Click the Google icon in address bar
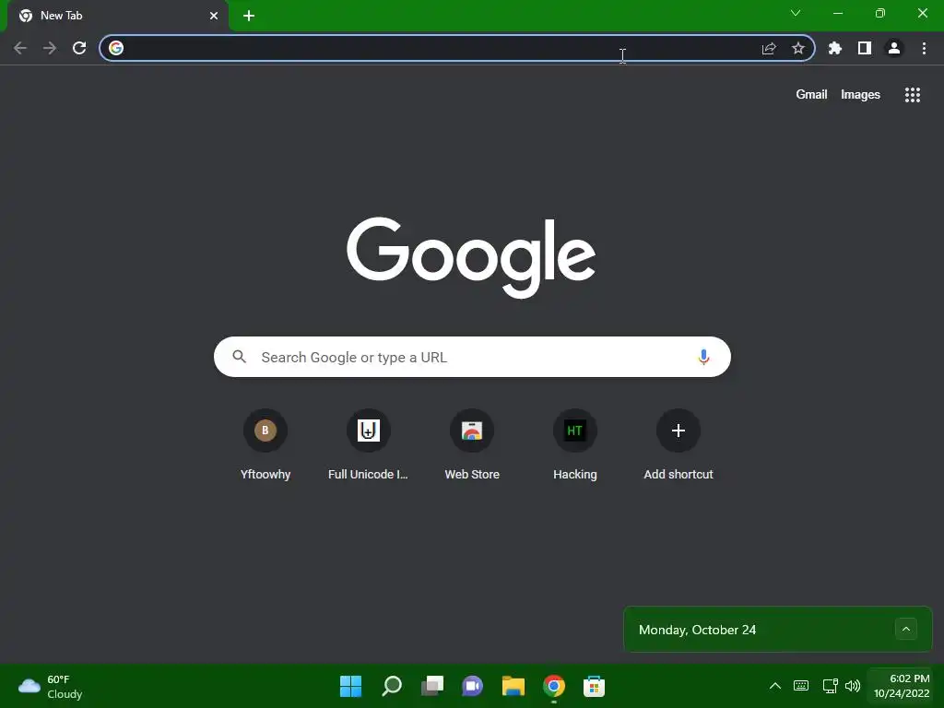The height and width of the screenshot is (708, 944). point(116,48)
